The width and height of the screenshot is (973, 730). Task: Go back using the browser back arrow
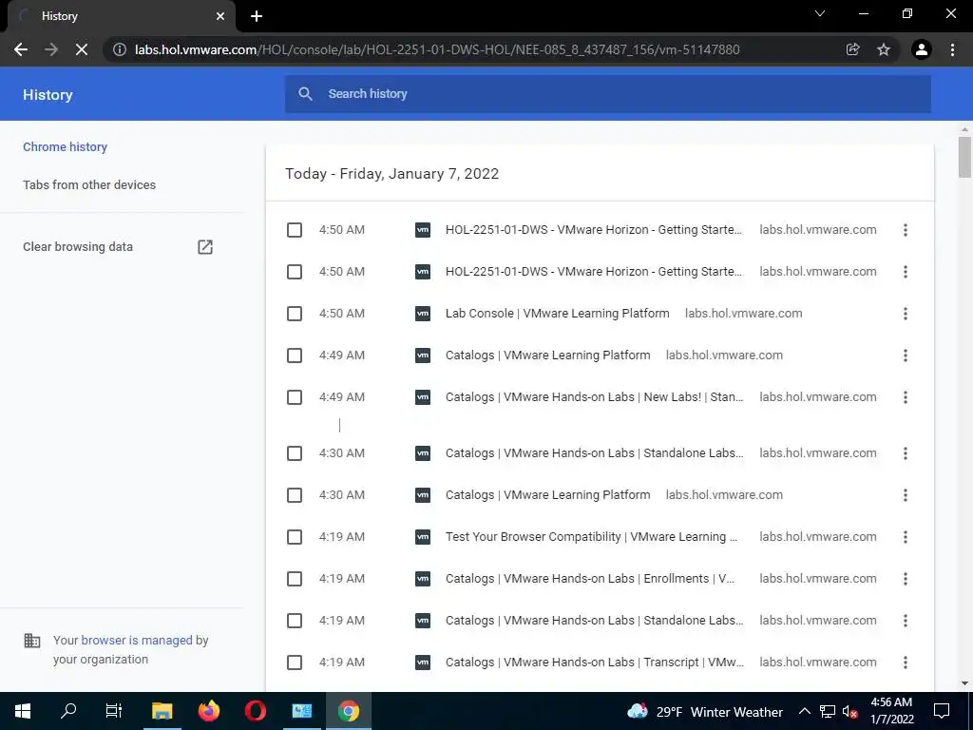pos(21,49)
